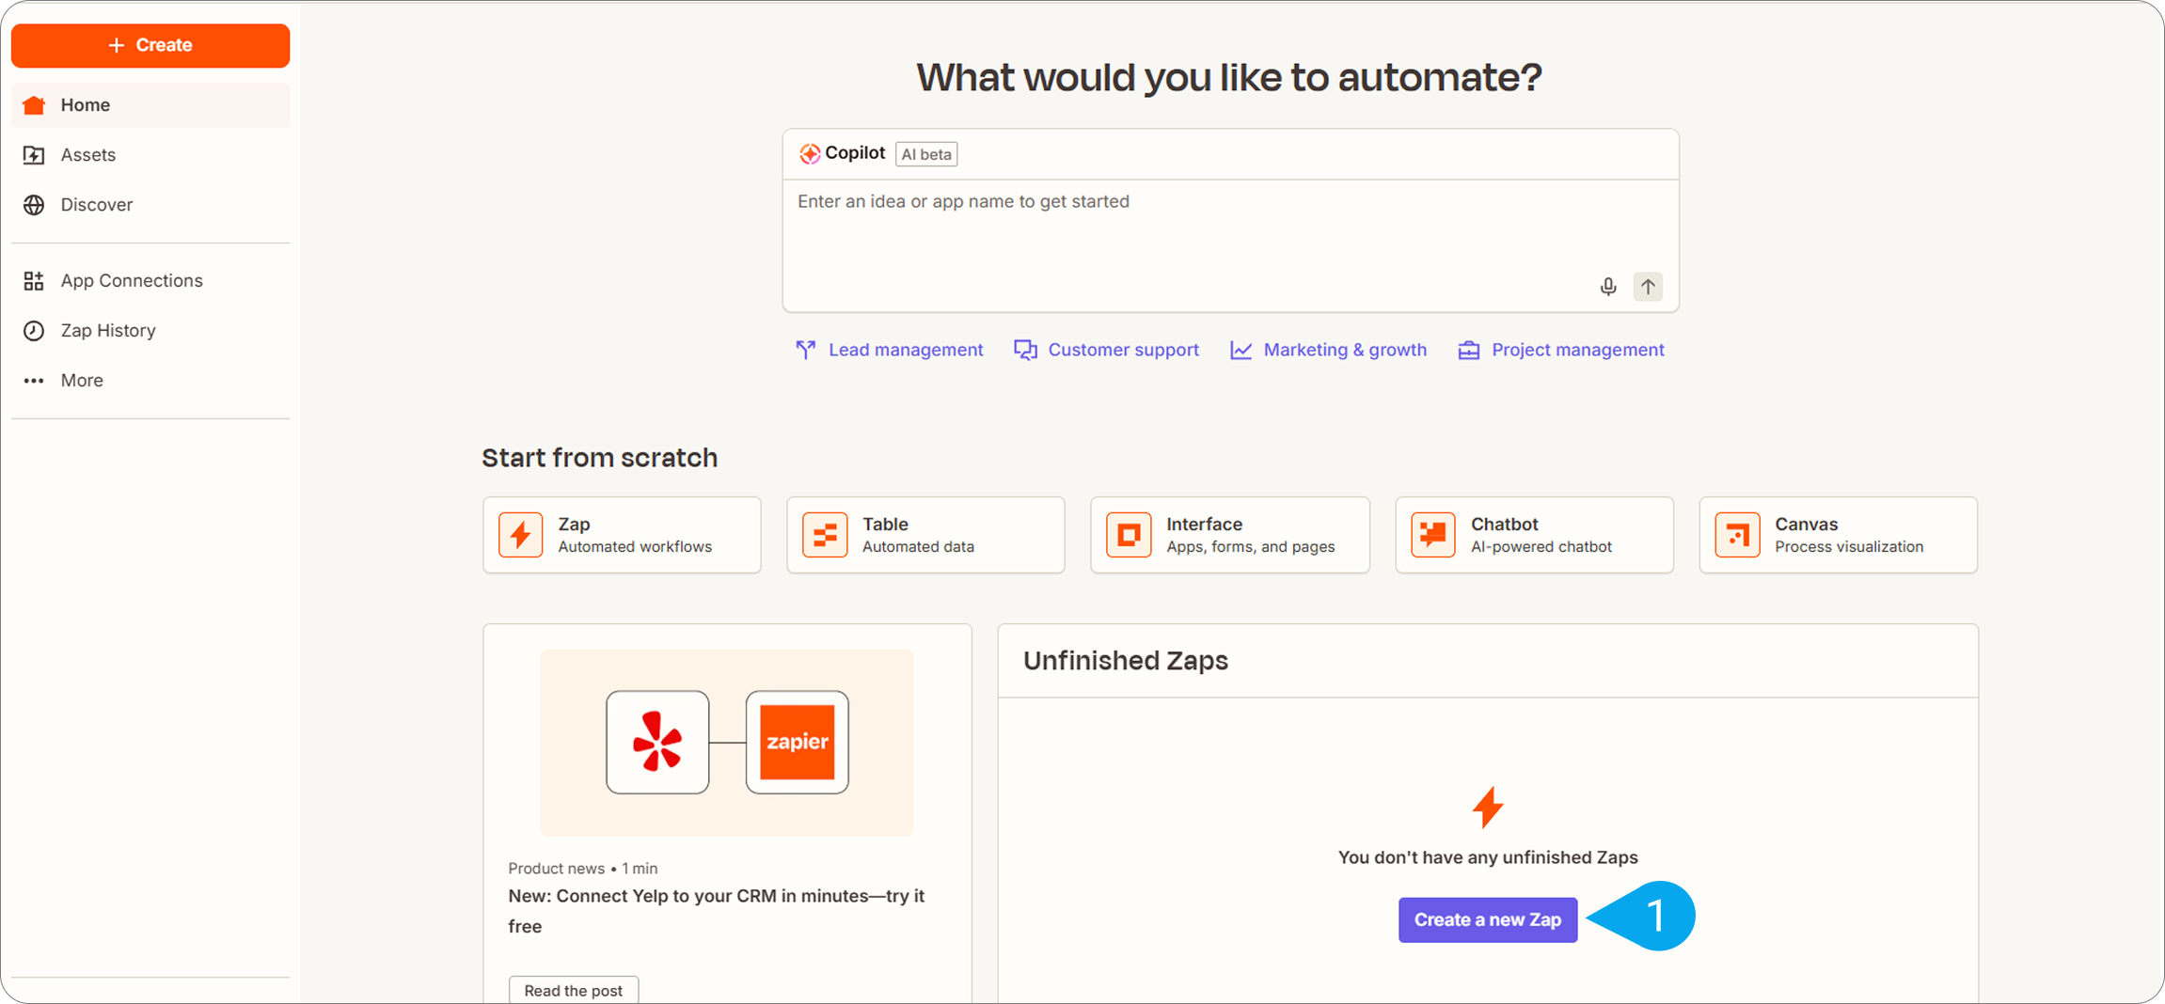Screen dimensions: 2165x1004
Task: Click the Canvas process visualization icon
Action: pos(1737,535)
